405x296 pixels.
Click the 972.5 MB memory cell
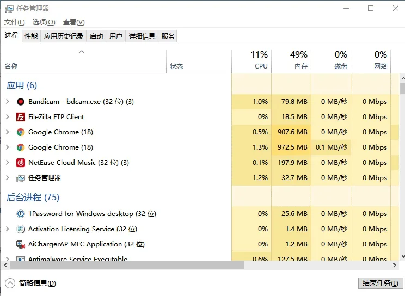pyautogui.click(x=292, y=147)
